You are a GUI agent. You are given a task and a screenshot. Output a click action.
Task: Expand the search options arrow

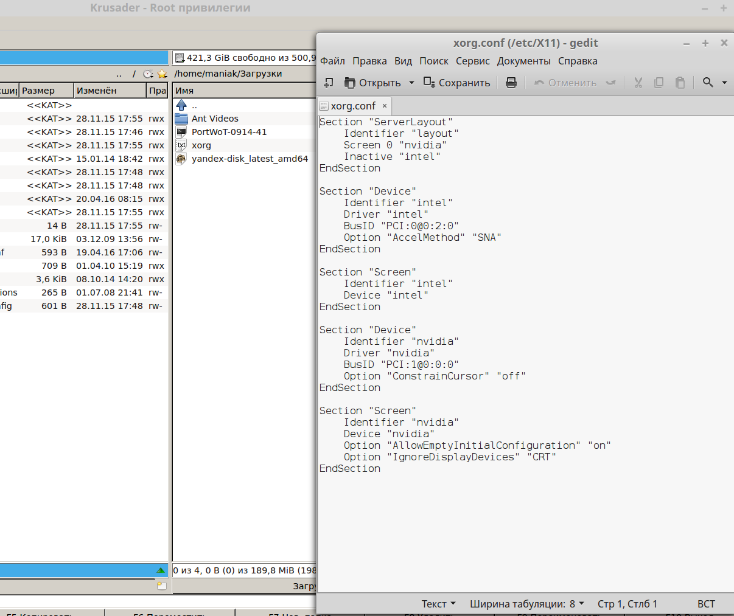coord(724,83)
